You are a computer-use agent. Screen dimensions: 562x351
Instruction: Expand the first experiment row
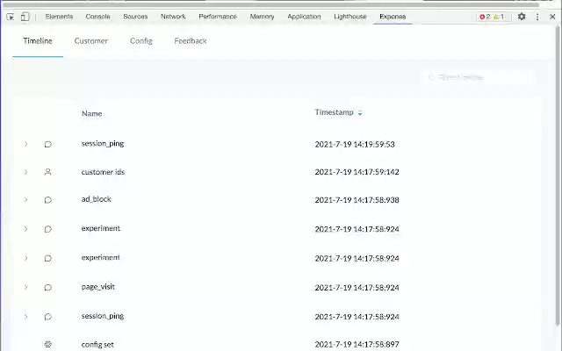point(25,229)
